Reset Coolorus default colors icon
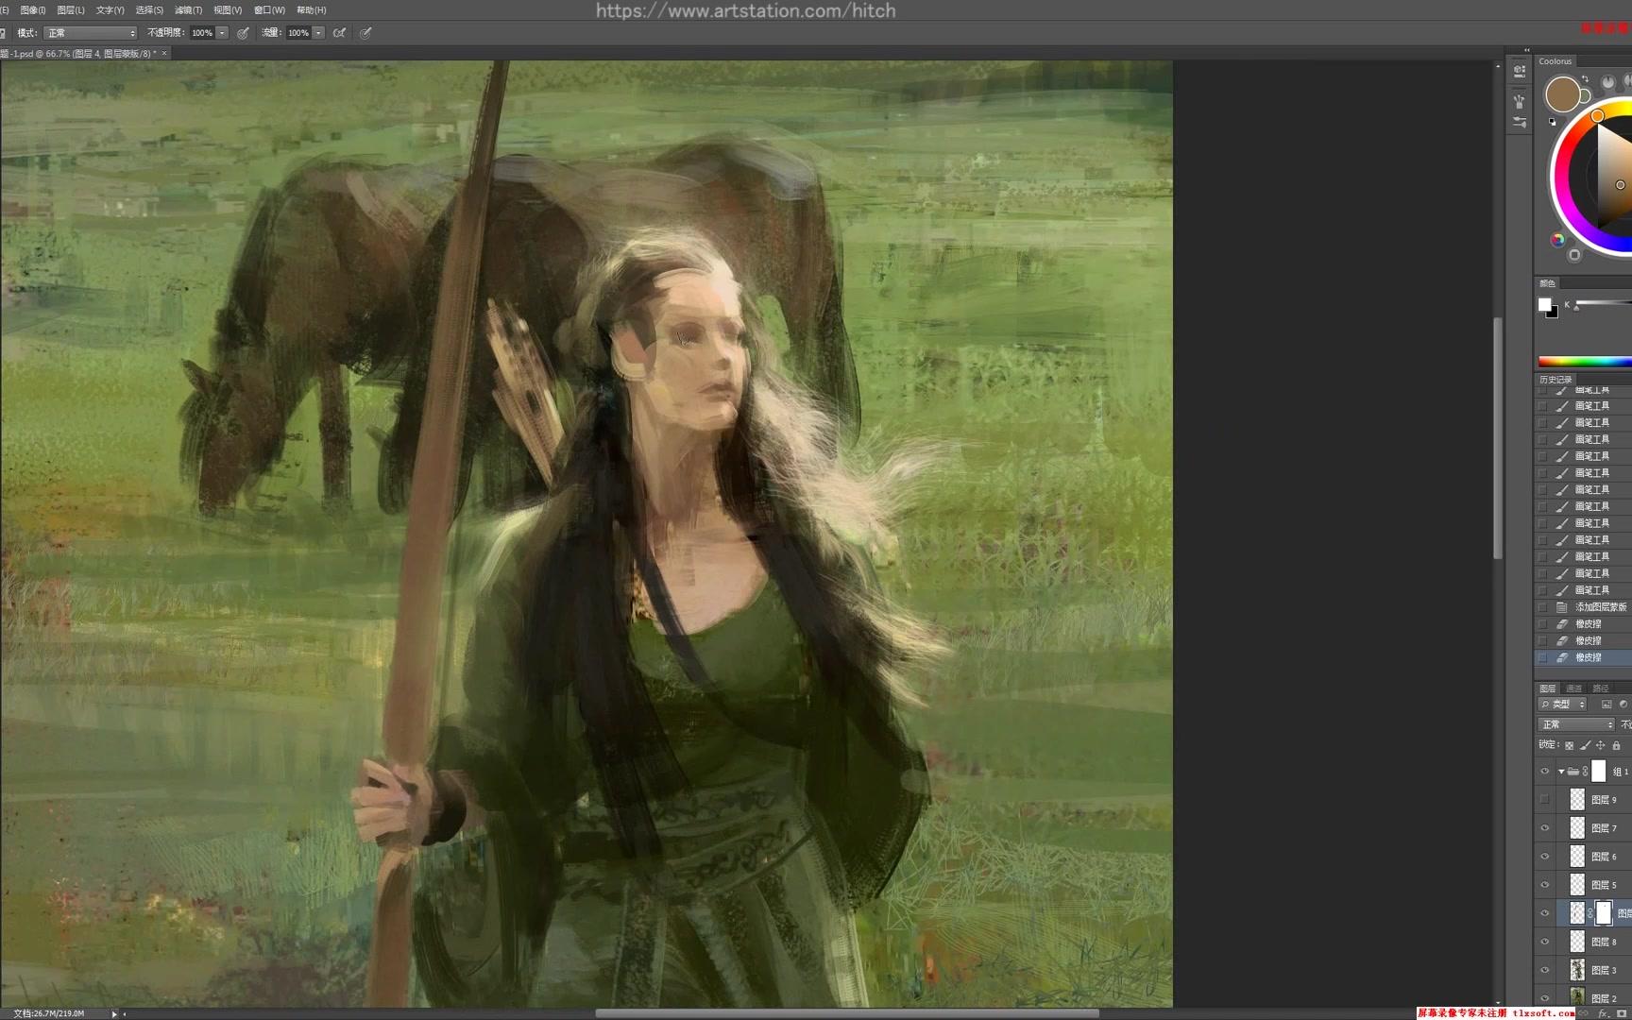1632x1020 pixels. pyautogui.click(x=1552, y=121)
